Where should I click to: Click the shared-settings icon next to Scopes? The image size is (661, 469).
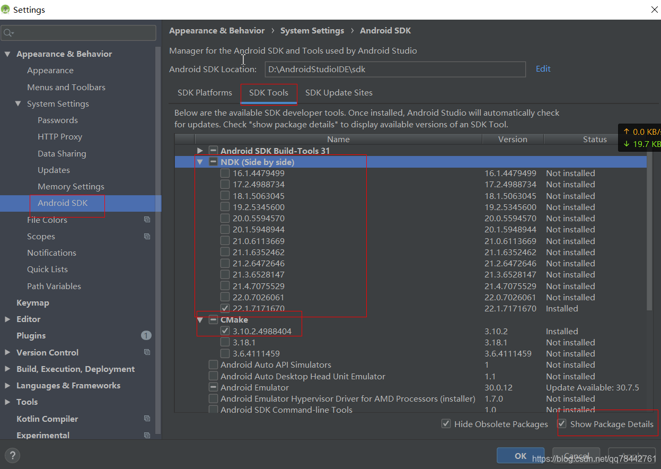[x=147, y=236]
